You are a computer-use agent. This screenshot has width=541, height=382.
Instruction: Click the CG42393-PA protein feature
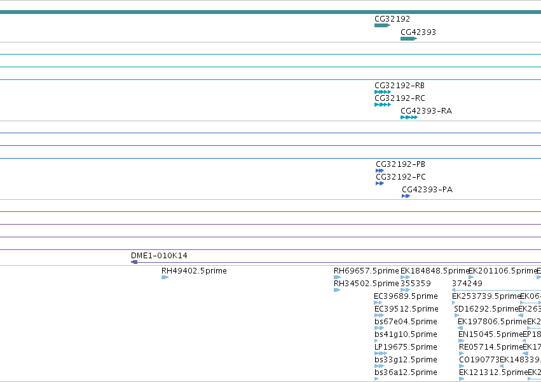(x=406, y=196)
